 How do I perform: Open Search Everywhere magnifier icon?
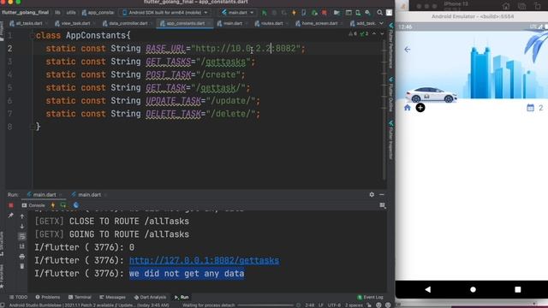point(379,13)
